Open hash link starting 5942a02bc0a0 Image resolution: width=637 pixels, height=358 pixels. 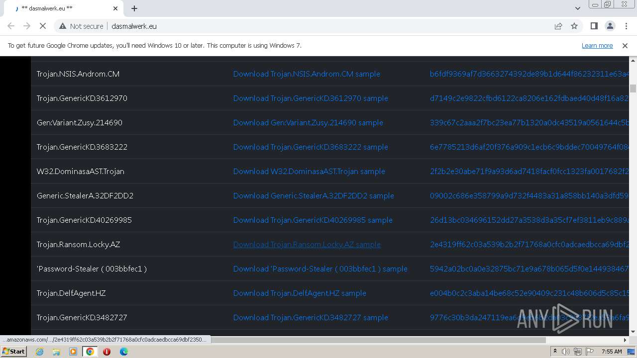click(530, 268)
